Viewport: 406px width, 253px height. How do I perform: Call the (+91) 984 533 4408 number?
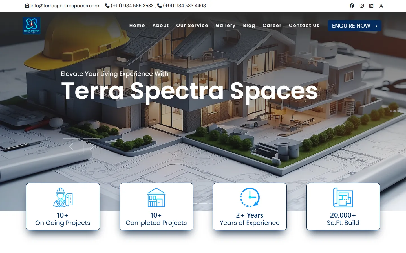coord(184,6)
